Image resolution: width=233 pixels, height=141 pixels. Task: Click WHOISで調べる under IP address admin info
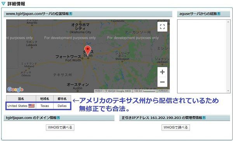pos(176,127)
